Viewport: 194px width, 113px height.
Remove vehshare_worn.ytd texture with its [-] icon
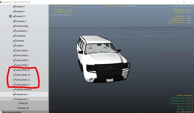click(191, 98)
